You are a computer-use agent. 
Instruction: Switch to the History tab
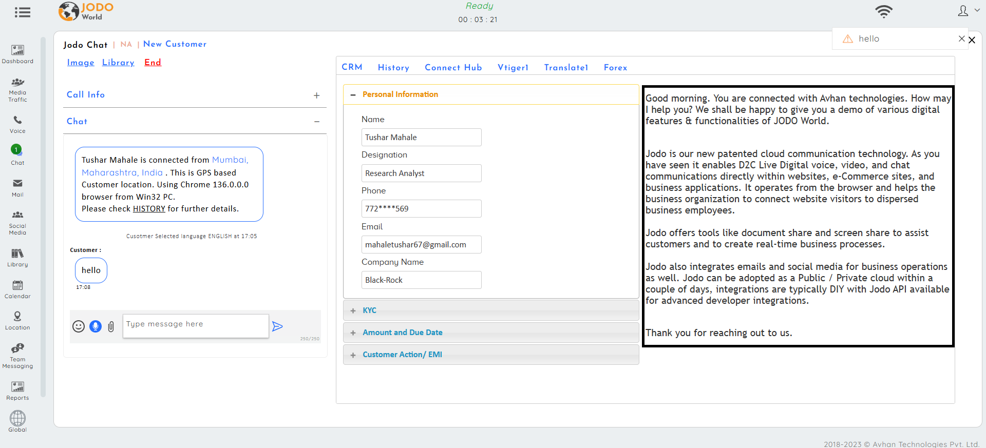point(393,68)
